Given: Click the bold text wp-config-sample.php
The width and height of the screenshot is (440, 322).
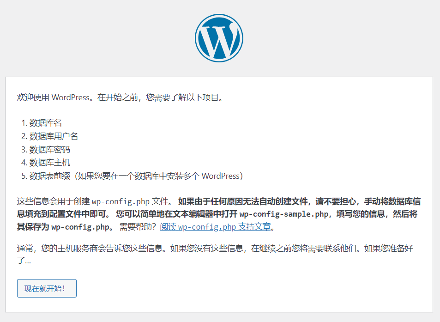Looking at the screenshot, I should point(283,214).
